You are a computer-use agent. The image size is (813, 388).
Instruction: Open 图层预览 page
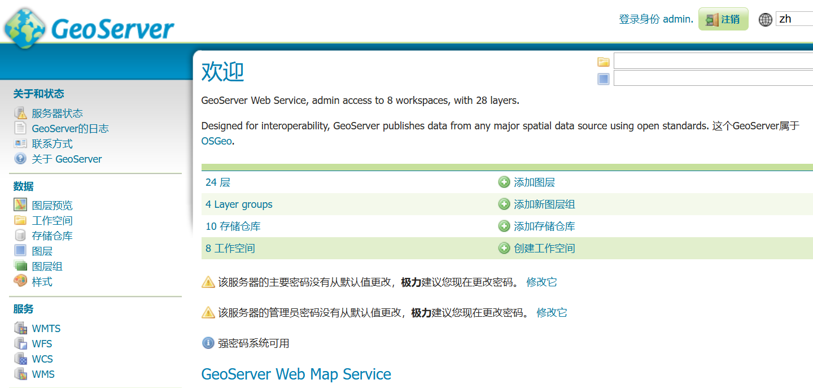[52, 205]
